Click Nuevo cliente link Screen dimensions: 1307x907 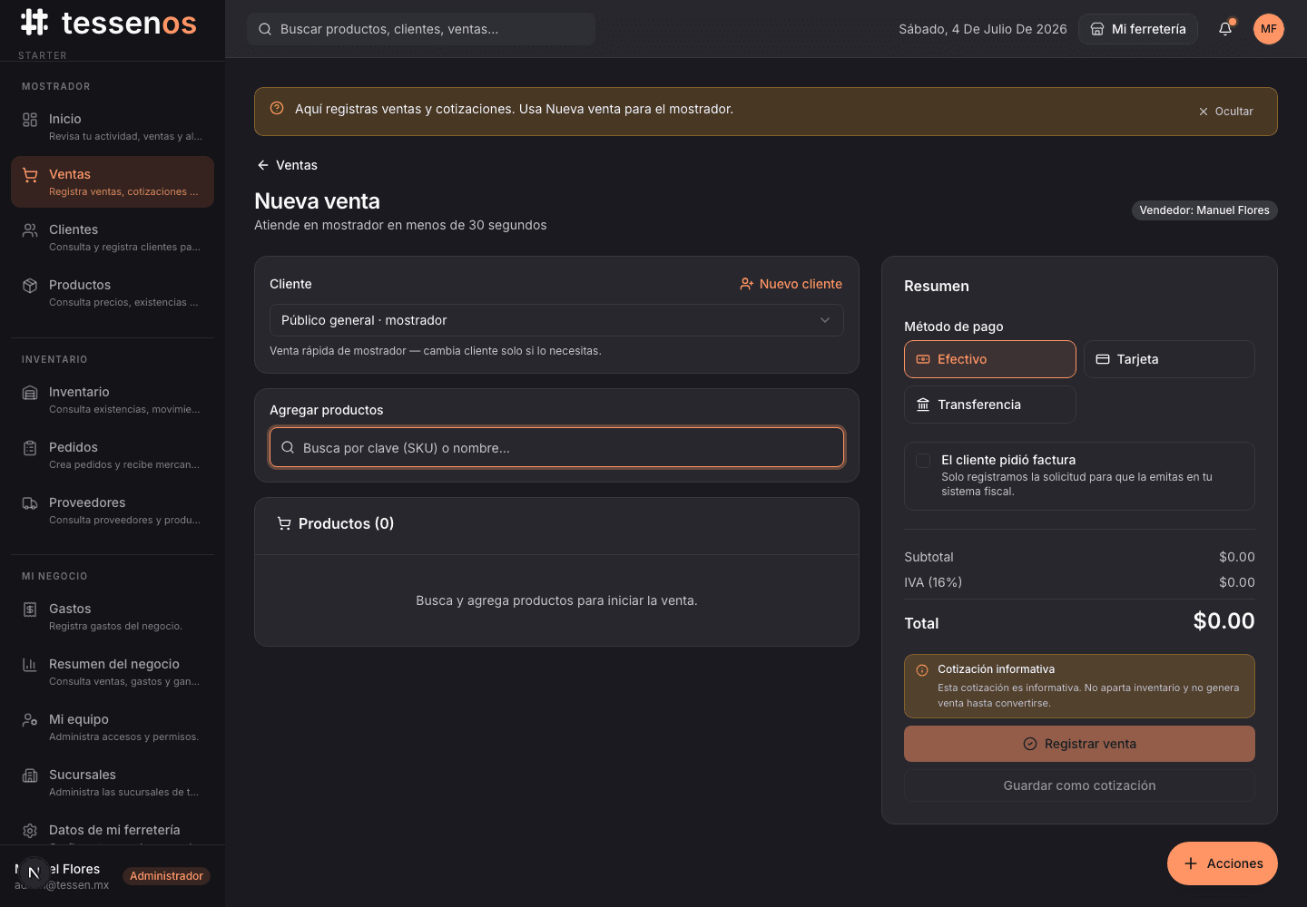[x=791, y=284]
